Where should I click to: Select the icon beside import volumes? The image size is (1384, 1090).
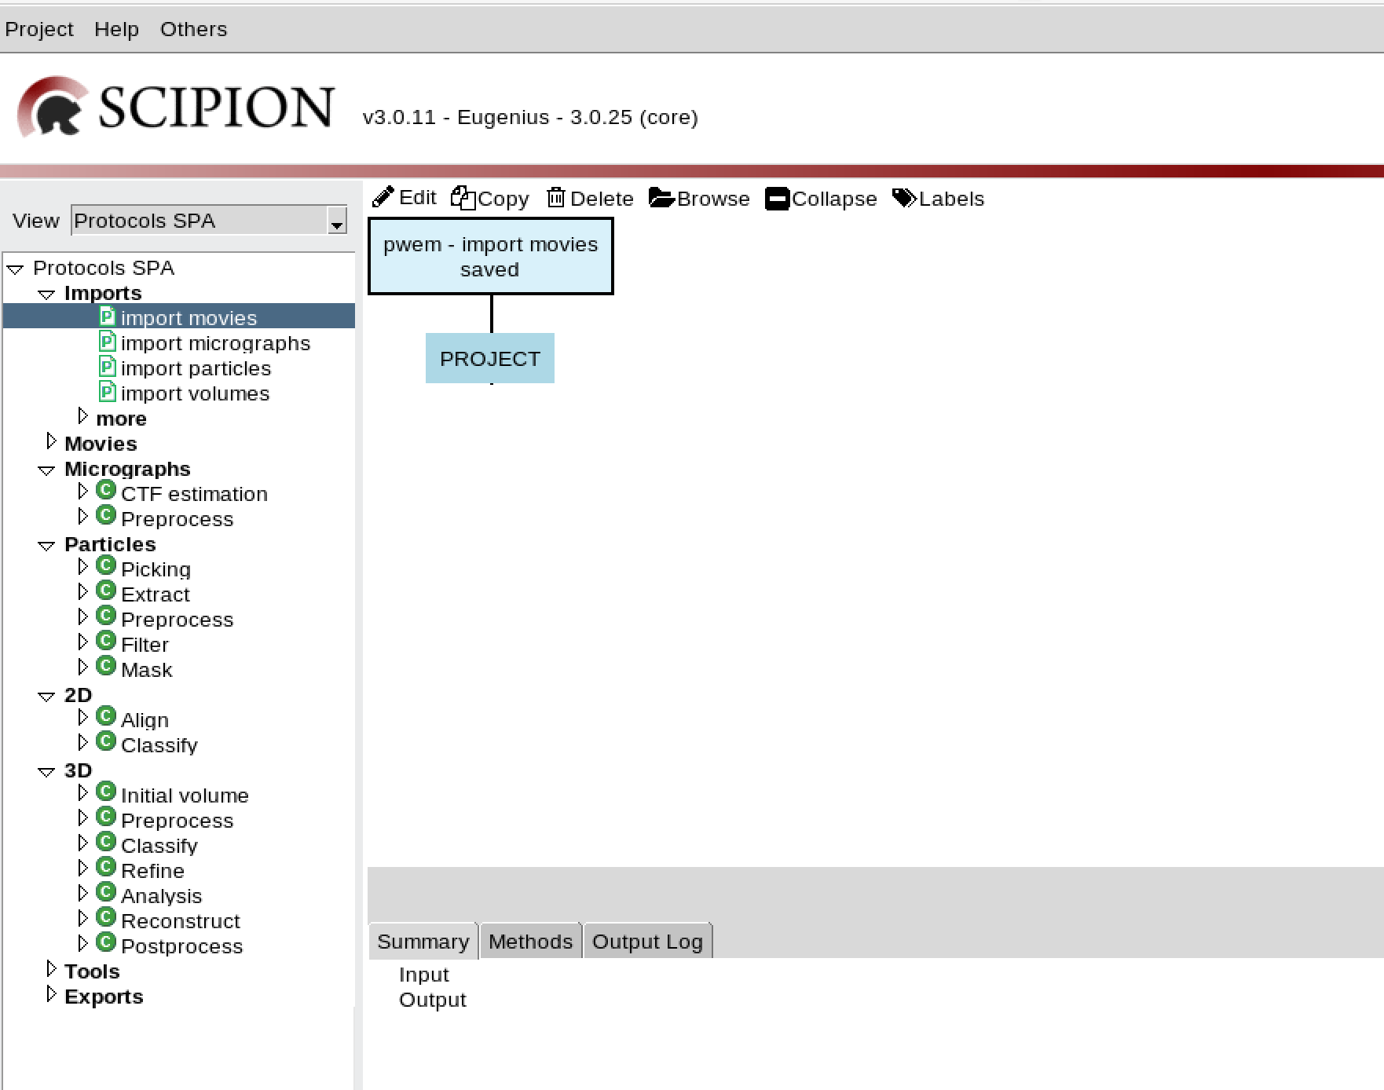[x=107, y=393]
